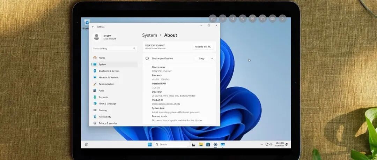Open Home via its house icon
Viewport: 377px width, 160px height.
coord(95,58)
